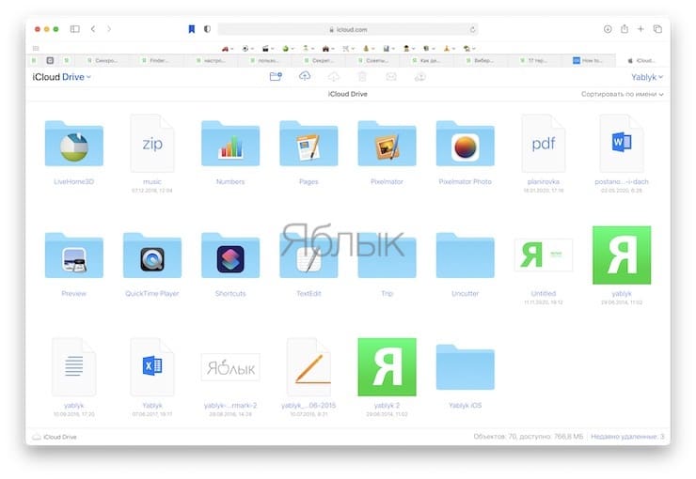Open the Shortcuts folder

(x=230, y=255)
